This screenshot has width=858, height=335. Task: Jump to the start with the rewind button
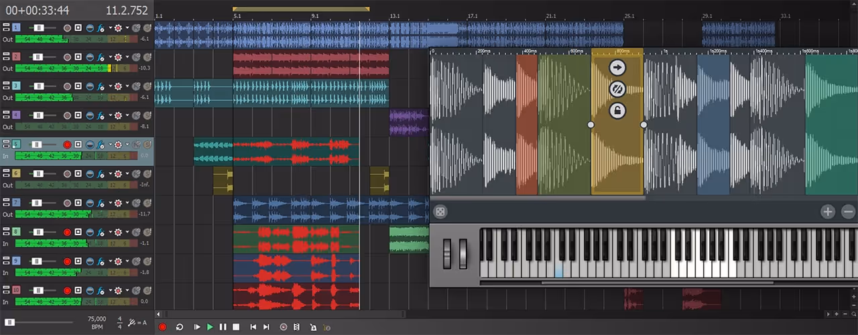point(253,327)
